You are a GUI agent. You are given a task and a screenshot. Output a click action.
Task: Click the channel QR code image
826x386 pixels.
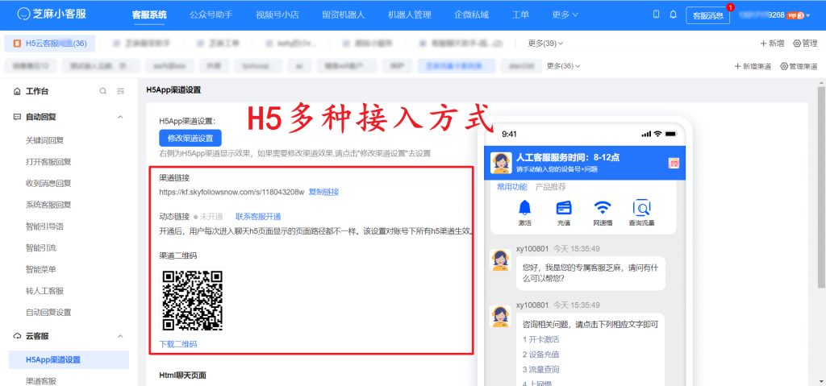[x=192, y=301]
